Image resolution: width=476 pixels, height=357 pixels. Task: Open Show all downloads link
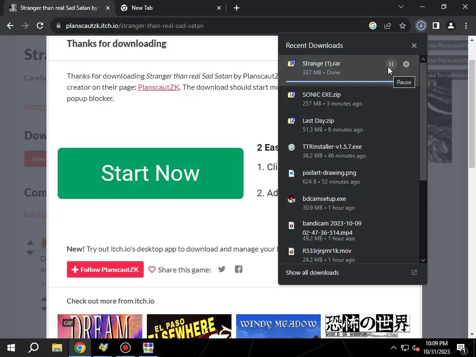point(312,272)
